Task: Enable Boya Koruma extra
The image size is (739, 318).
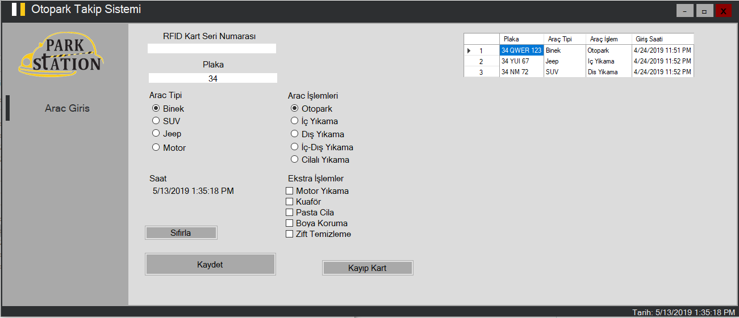Action: tap(316, 223)
